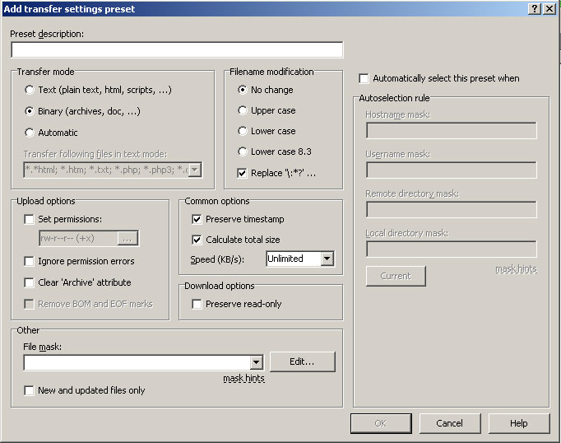The image size is (561, 443).
Task: Toggle Ignore permission errors checkbox
Action: 30,261
